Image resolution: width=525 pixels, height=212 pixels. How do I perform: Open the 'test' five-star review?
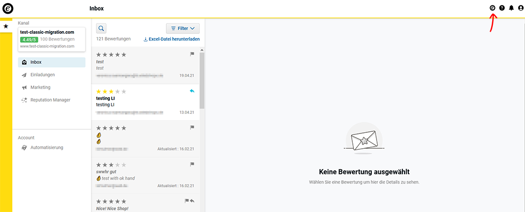[145, 65]
